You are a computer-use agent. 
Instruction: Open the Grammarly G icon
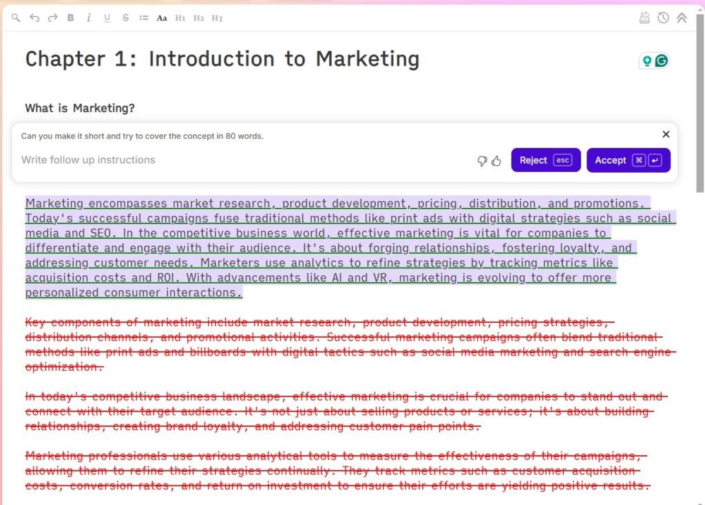pyautogui.click(x=662, y=61)
